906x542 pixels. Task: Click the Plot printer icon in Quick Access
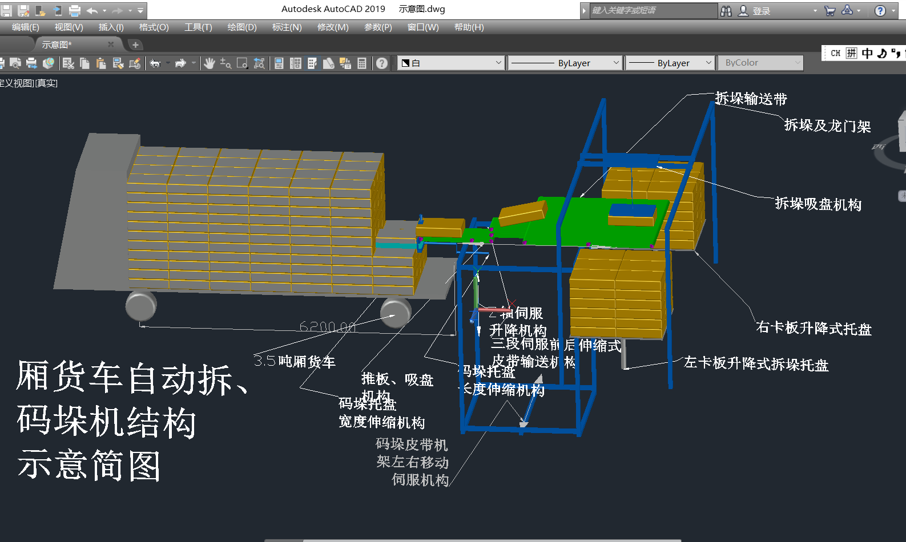[74, 10]
